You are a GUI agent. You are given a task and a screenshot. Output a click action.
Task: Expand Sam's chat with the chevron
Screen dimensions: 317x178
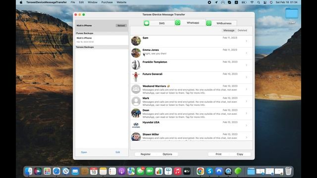click(x=247, y=41)
